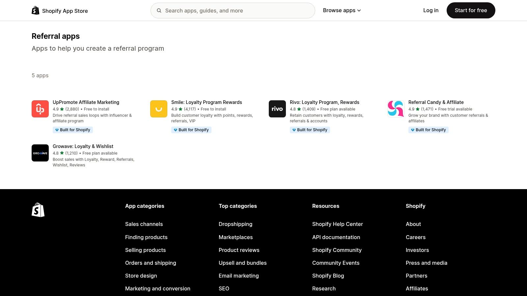
Task: Click the Start for free button
Action: 471,10
